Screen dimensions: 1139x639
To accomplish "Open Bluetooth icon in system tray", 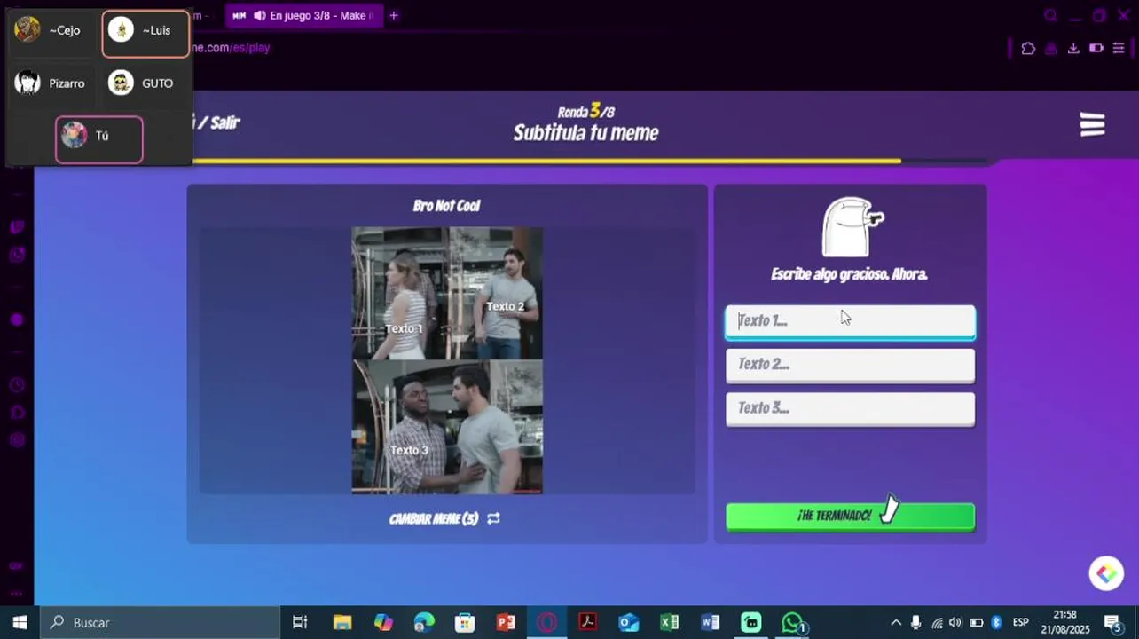I will point(996,622).
